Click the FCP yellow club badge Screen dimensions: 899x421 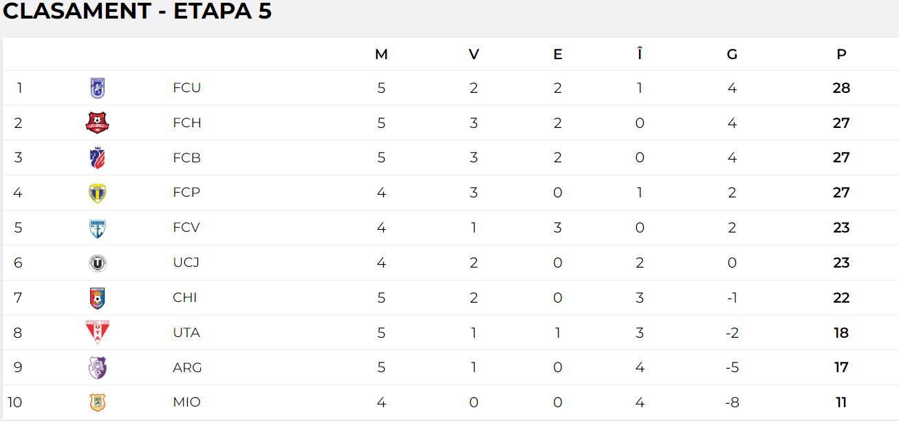coord(98,193)
